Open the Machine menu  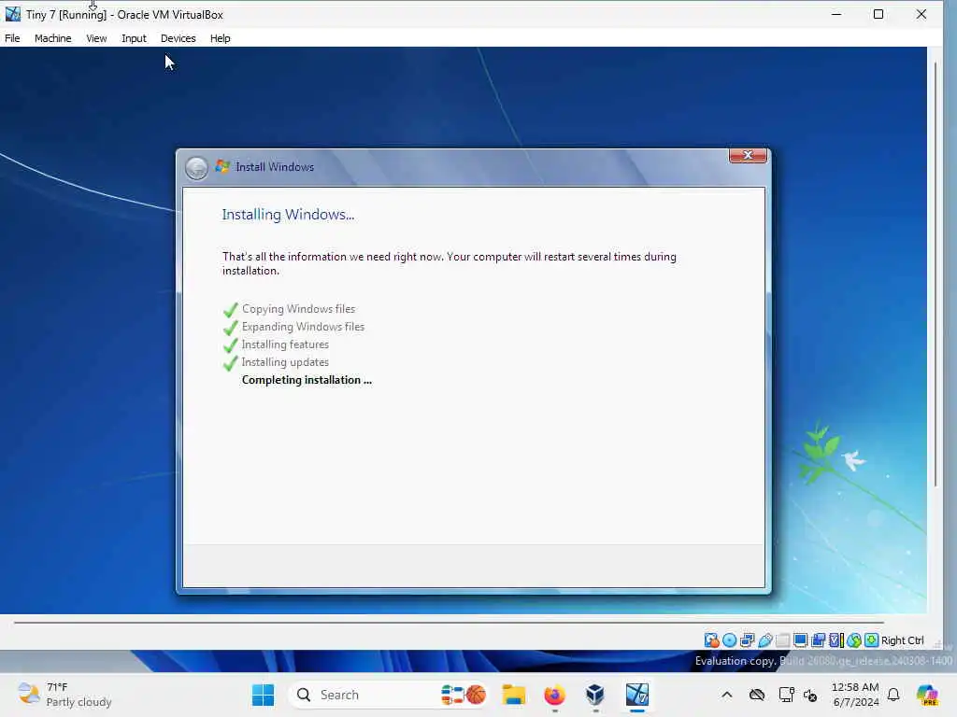[x=52, y=38]
